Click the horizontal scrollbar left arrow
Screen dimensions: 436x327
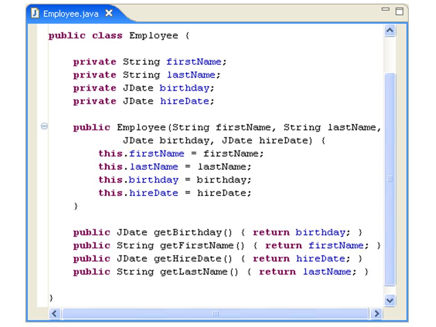pyautogui.click(x=54, y=314)
